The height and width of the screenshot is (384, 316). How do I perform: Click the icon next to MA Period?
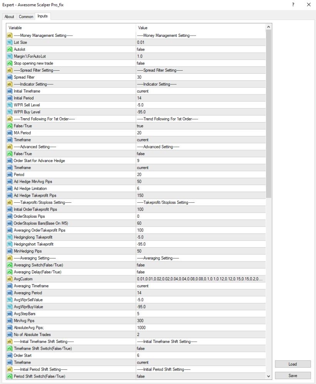tap(10, 133)
